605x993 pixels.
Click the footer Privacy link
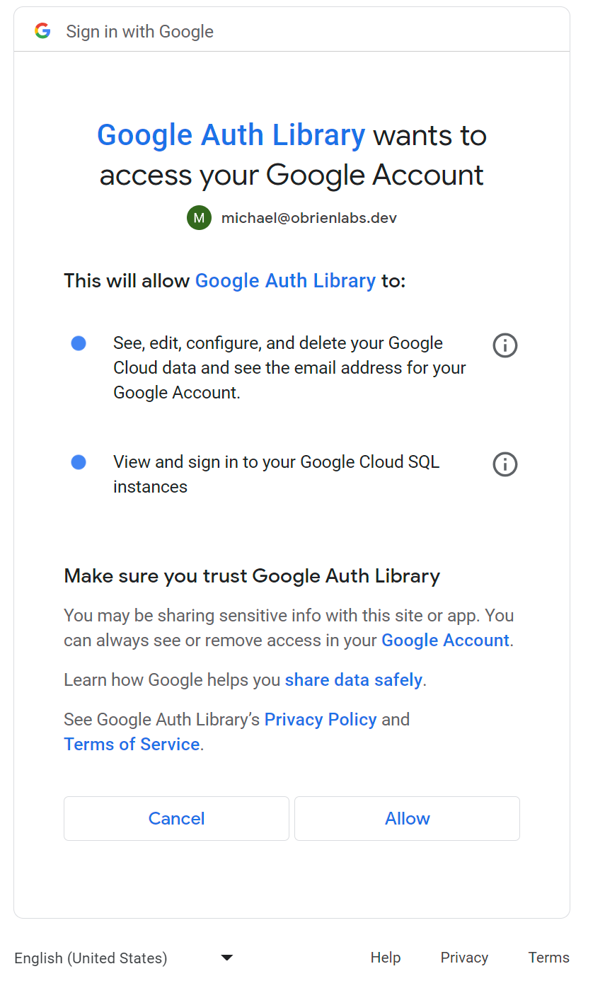(x=463, y=957)
